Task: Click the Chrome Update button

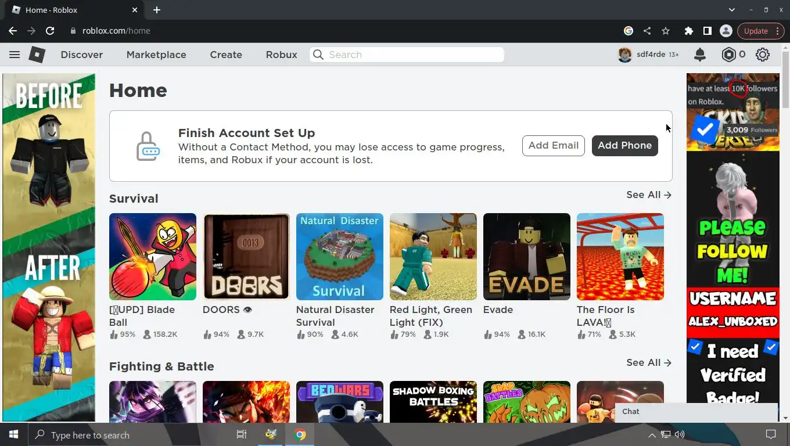Action: coord(756,31)
